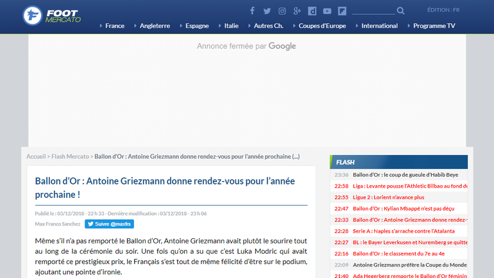Open the Facebook page icon
The image size is (494, 278).
point(252,11)
